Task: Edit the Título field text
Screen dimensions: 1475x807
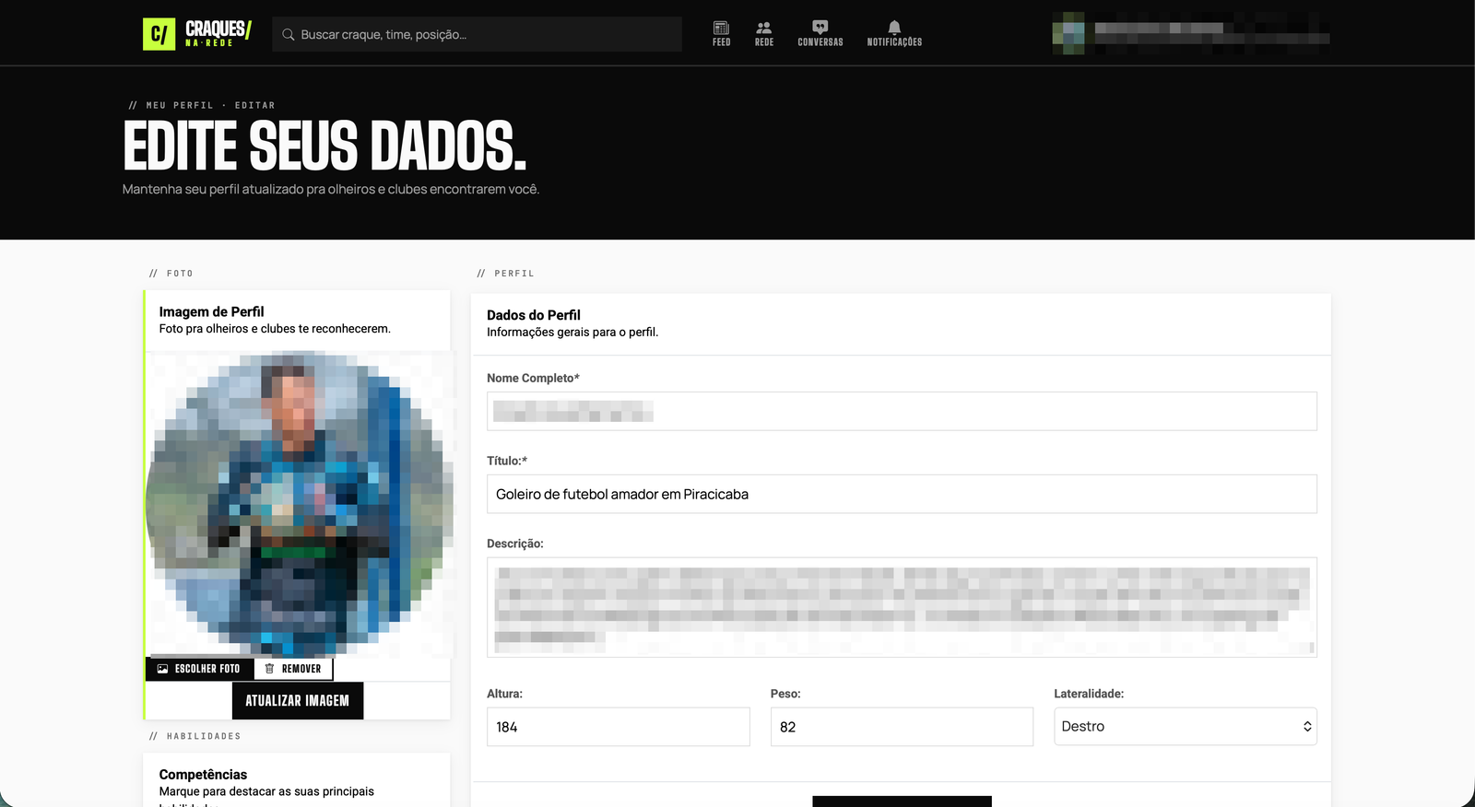Action: click(902, 494)
